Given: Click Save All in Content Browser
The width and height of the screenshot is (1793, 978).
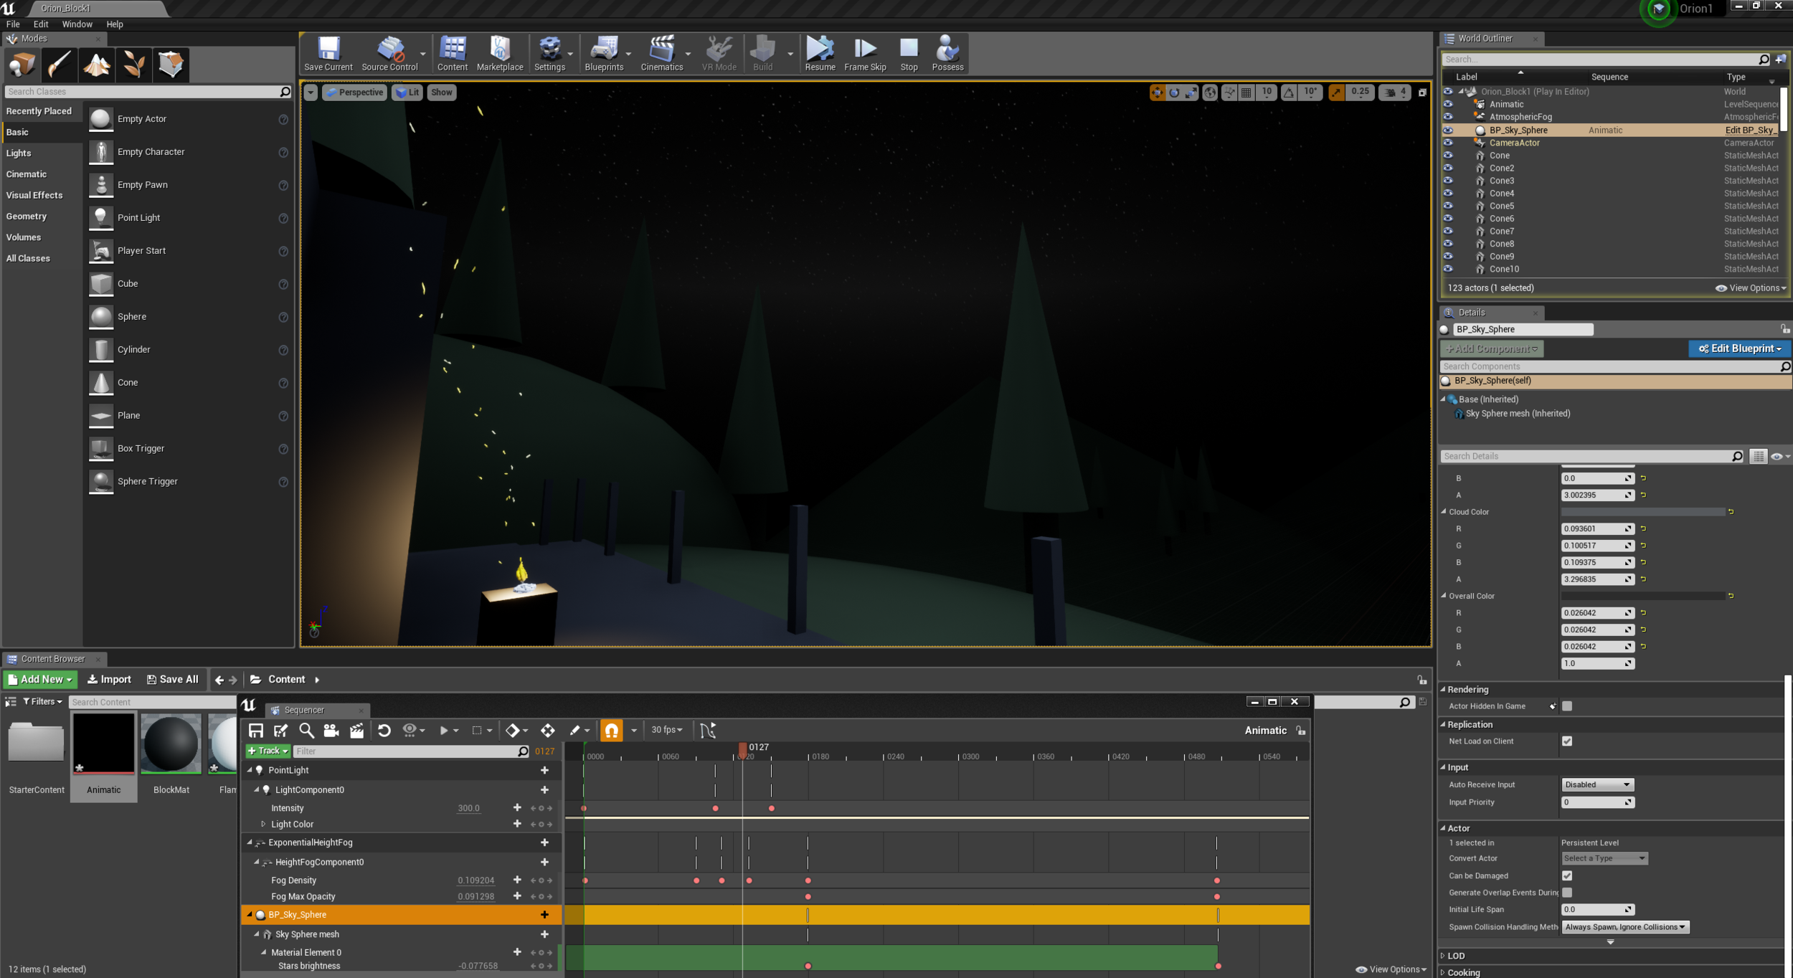Looking at the screenshot, I should pyautogui.click(x=172, y=679).
